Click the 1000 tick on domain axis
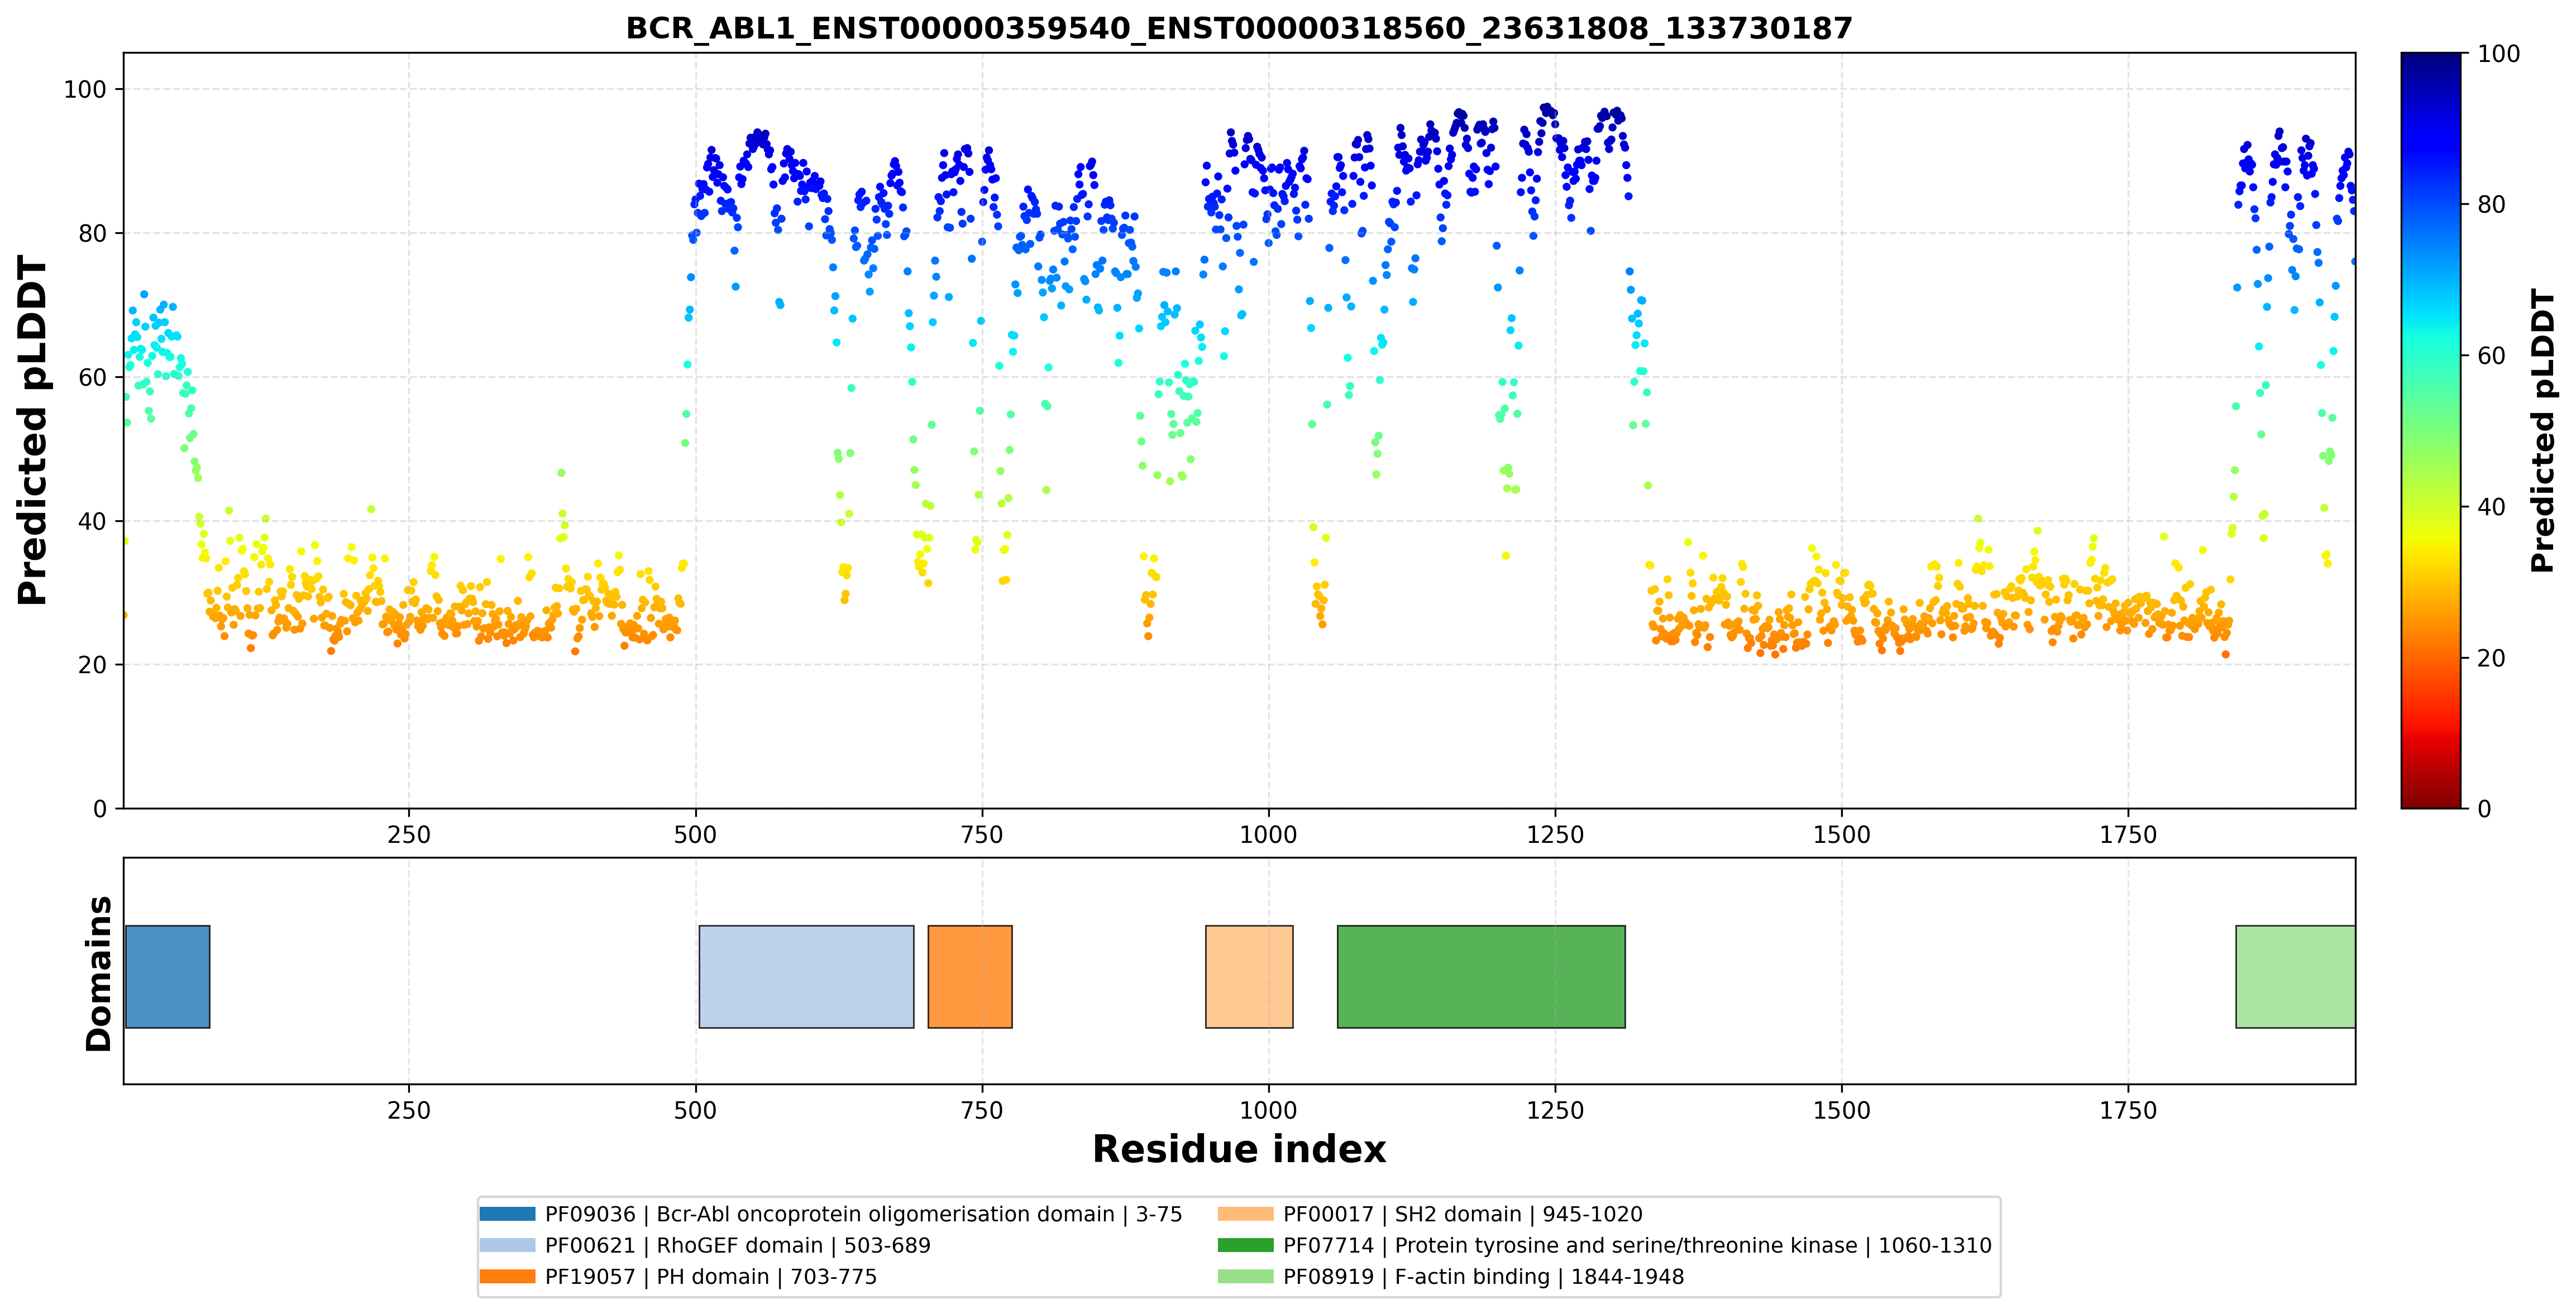Image resolution: width=2576 pixels, height=1314 pixels. click(x=1268, y=1110)
